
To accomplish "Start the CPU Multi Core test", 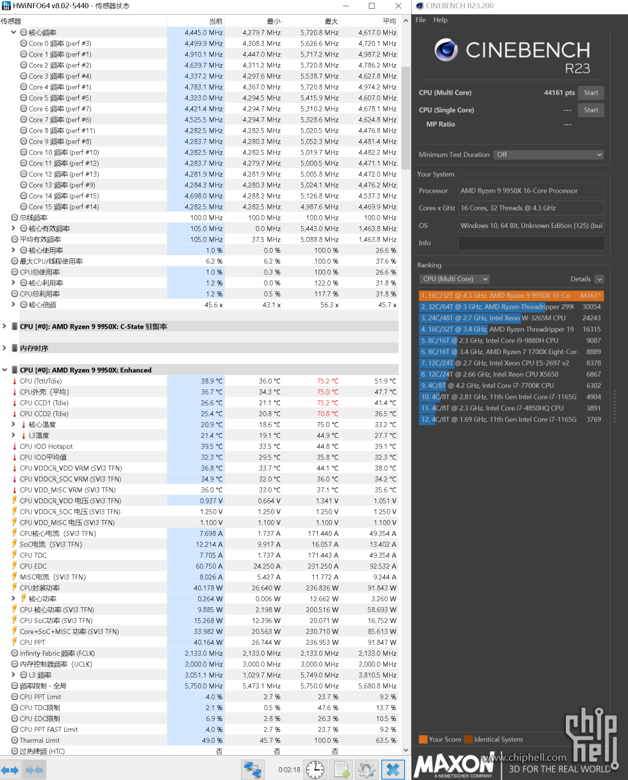I will [x=590, y=93].
